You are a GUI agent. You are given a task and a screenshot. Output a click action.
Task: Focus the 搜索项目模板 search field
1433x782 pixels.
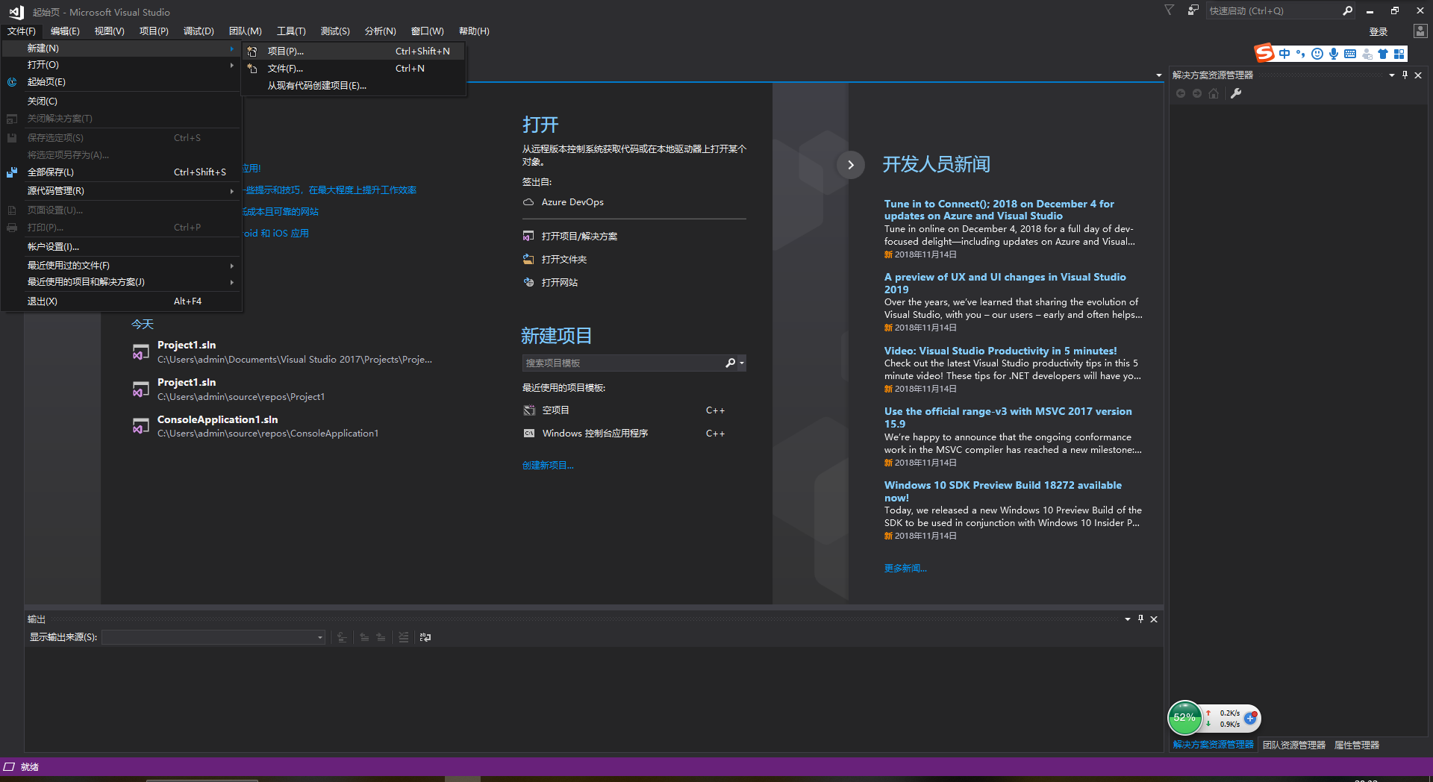point(622,363)
